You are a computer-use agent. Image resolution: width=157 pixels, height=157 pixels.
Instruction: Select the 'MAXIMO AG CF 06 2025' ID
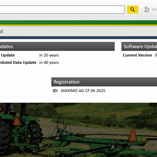(x=83, y=91)
